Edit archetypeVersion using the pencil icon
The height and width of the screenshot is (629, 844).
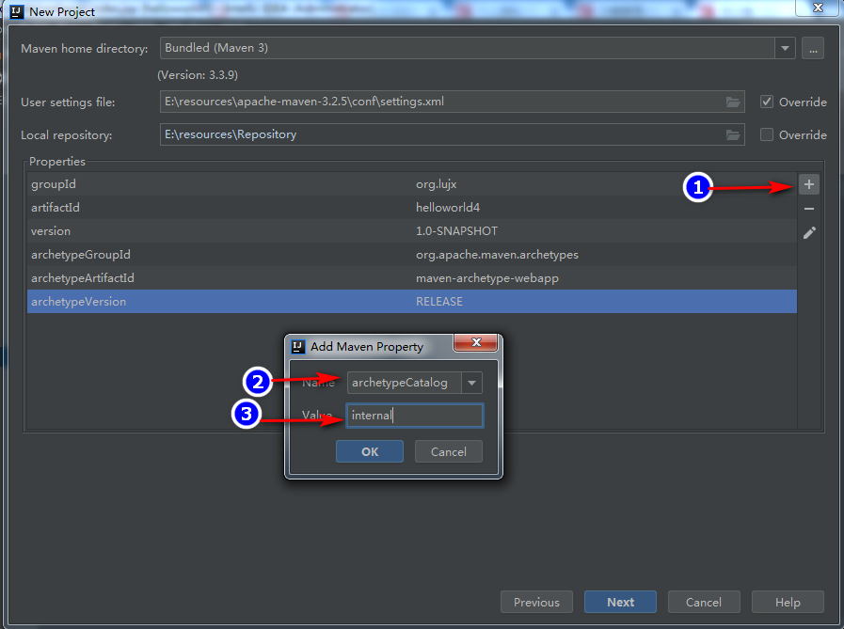click(x=808, y=233)
